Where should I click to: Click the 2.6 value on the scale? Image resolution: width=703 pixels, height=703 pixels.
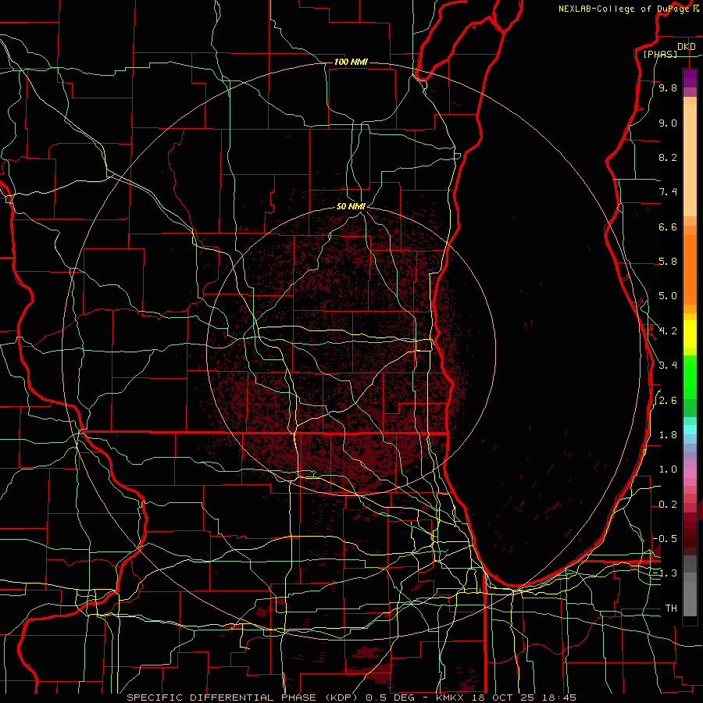coord(668,401)
